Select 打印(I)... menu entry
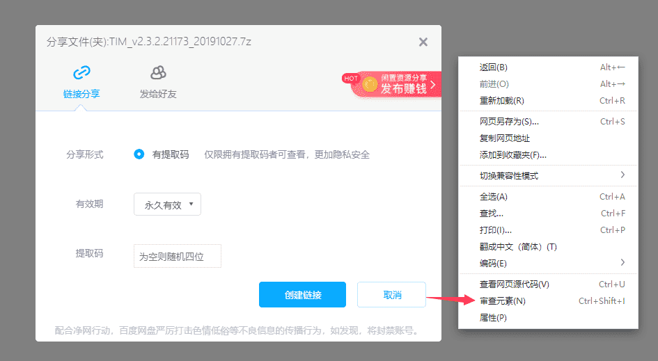 (x=548, y=230)
